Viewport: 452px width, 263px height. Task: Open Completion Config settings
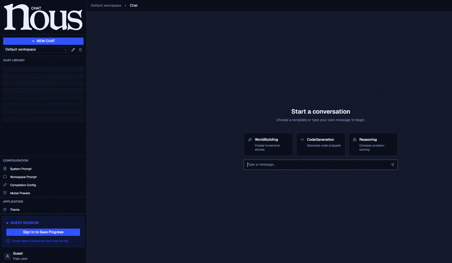(x=23, y=185)
